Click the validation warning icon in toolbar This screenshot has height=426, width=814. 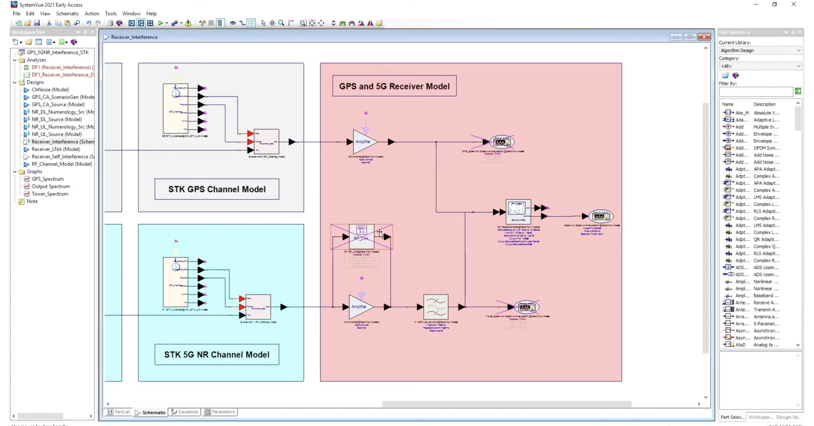pos(188,23)
